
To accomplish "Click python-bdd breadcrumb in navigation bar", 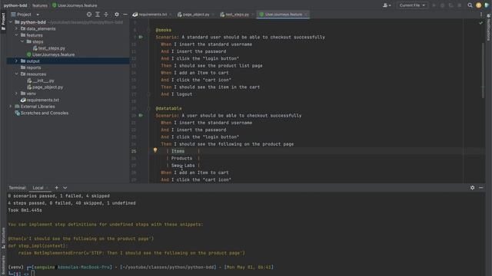I will 15,5.
